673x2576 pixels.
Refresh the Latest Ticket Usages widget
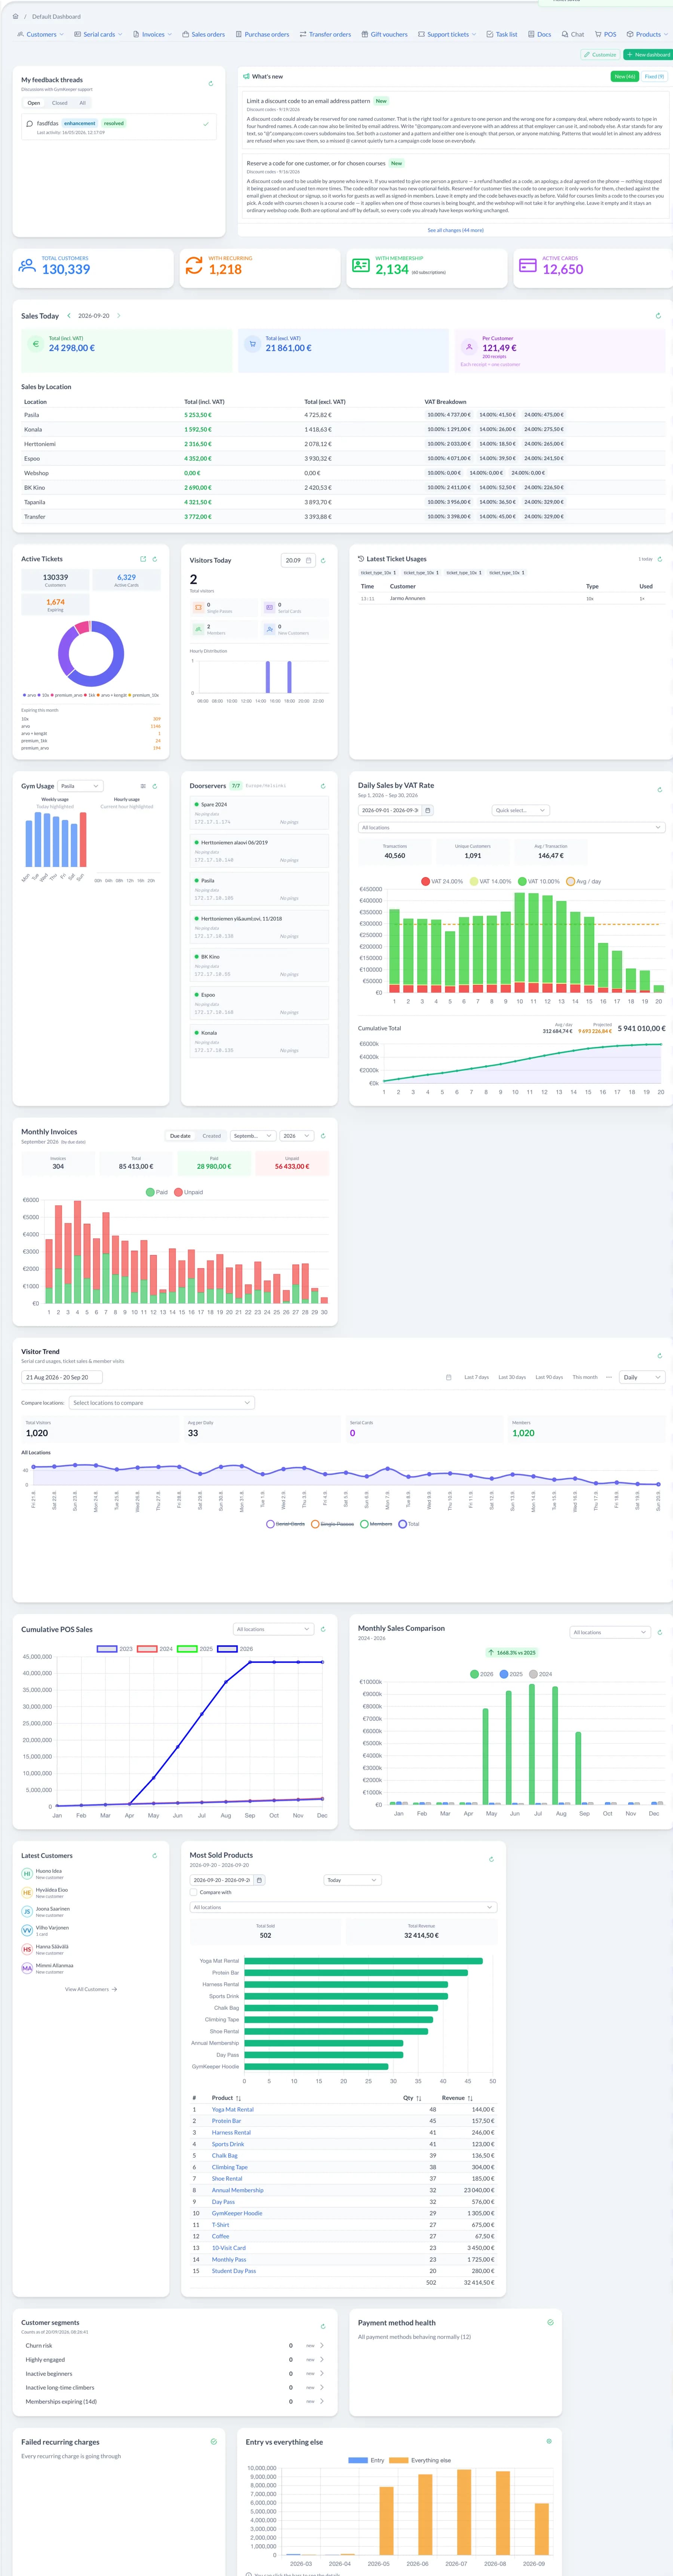(x=659, y=559)
